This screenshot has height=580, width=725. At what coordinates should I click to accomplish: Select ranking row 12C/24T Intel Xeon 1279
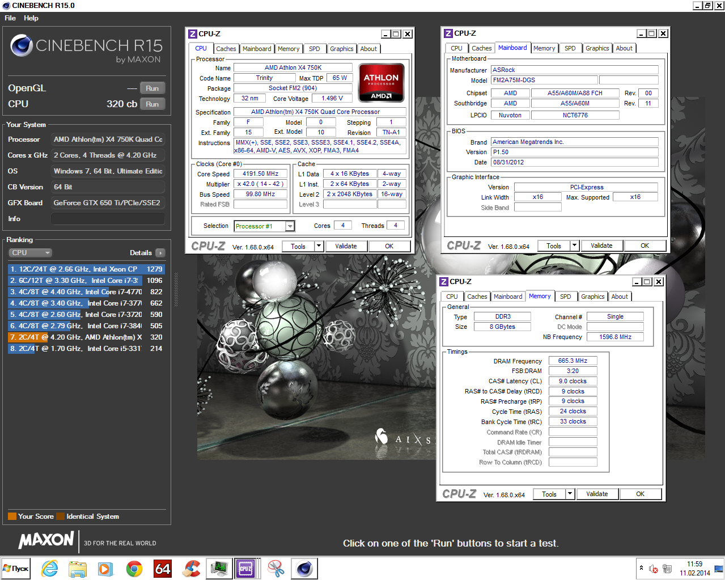click(x=86, y=269)
